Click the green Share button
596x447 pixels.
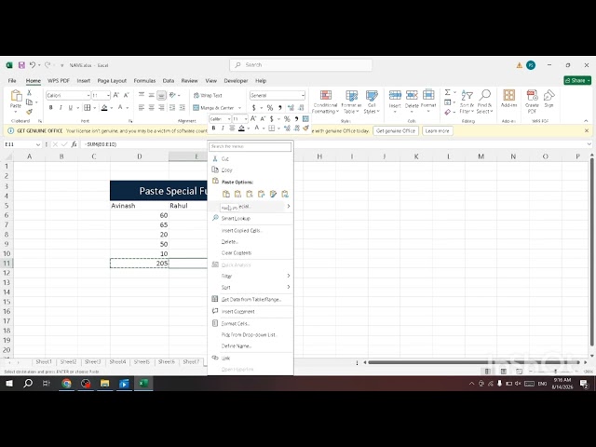(x=577, y=80)
